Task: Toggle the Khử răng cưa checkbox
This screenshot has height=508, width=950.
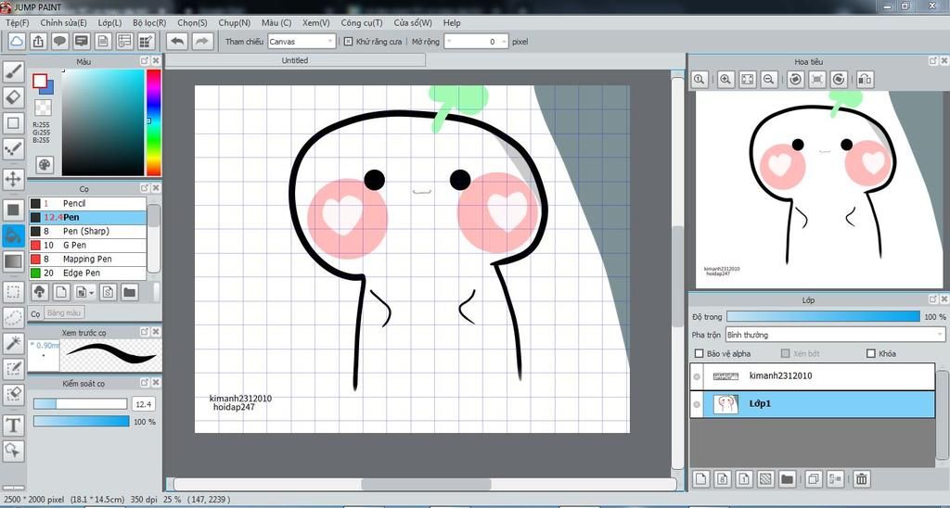Action: 349,42
